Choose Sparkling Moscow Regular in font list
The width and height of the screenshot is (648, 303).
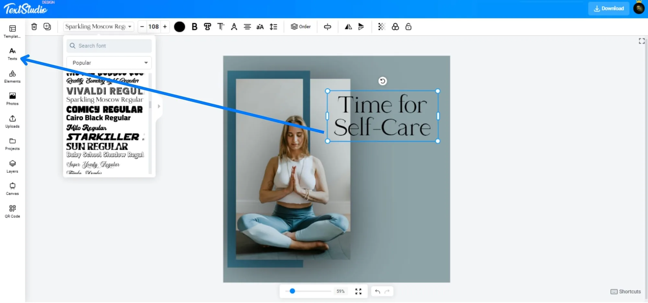click(105, 100)
